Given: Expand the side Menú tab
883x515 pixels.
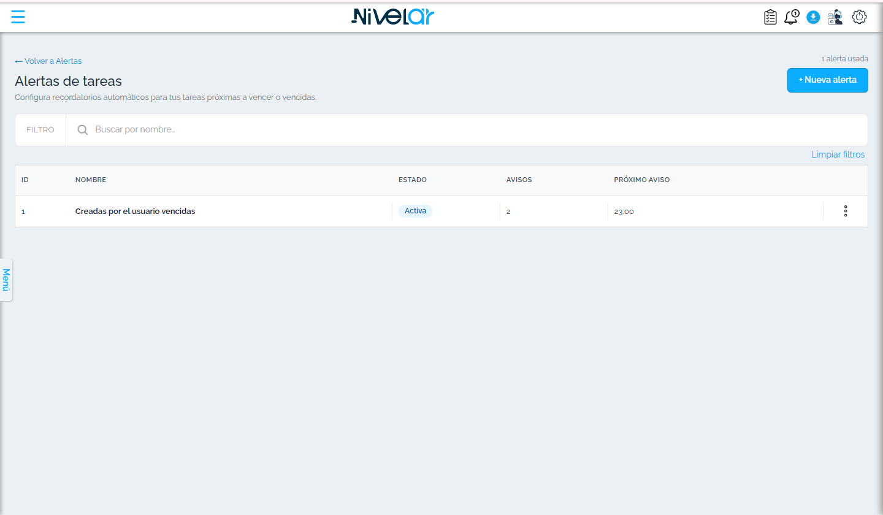Looking at the screenshot, I should [x=6, y=280].
